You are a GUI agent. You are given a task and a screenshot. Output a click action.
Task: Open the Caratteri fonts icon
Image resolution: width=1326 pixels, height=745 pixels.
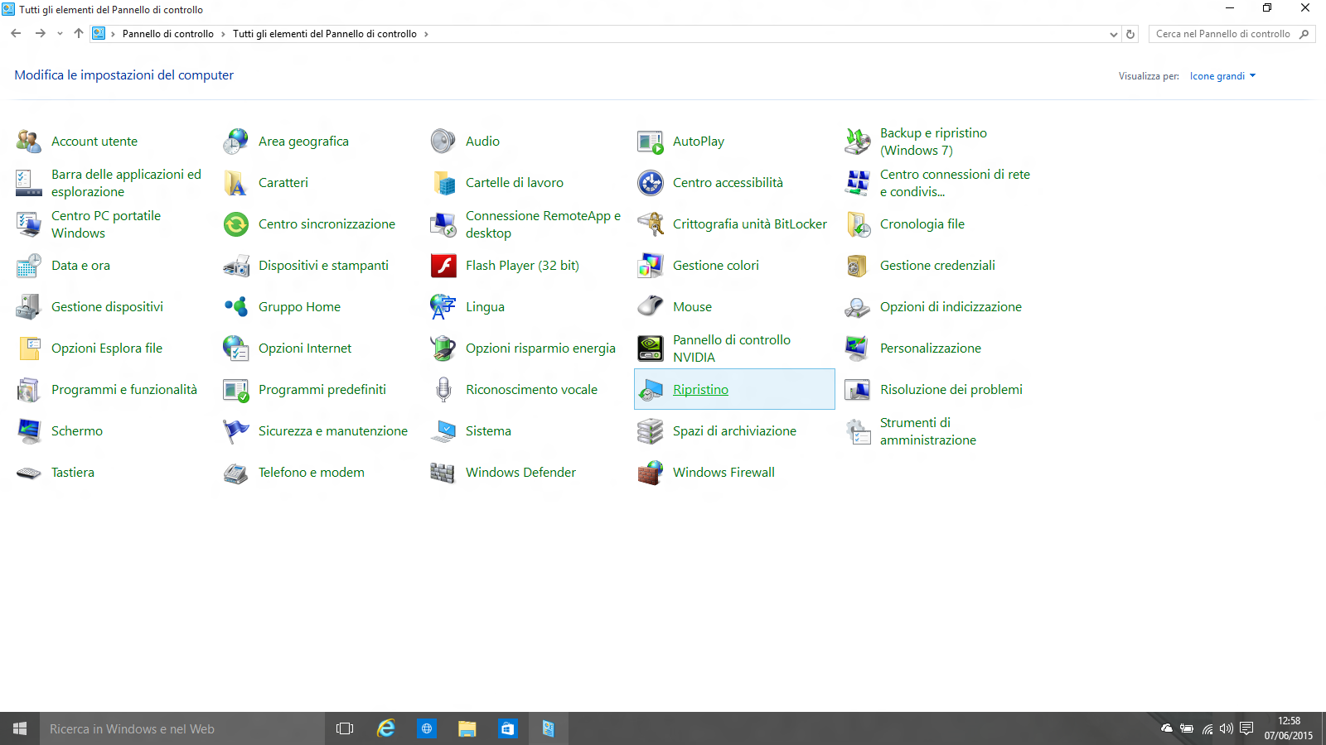click(236, 183)
